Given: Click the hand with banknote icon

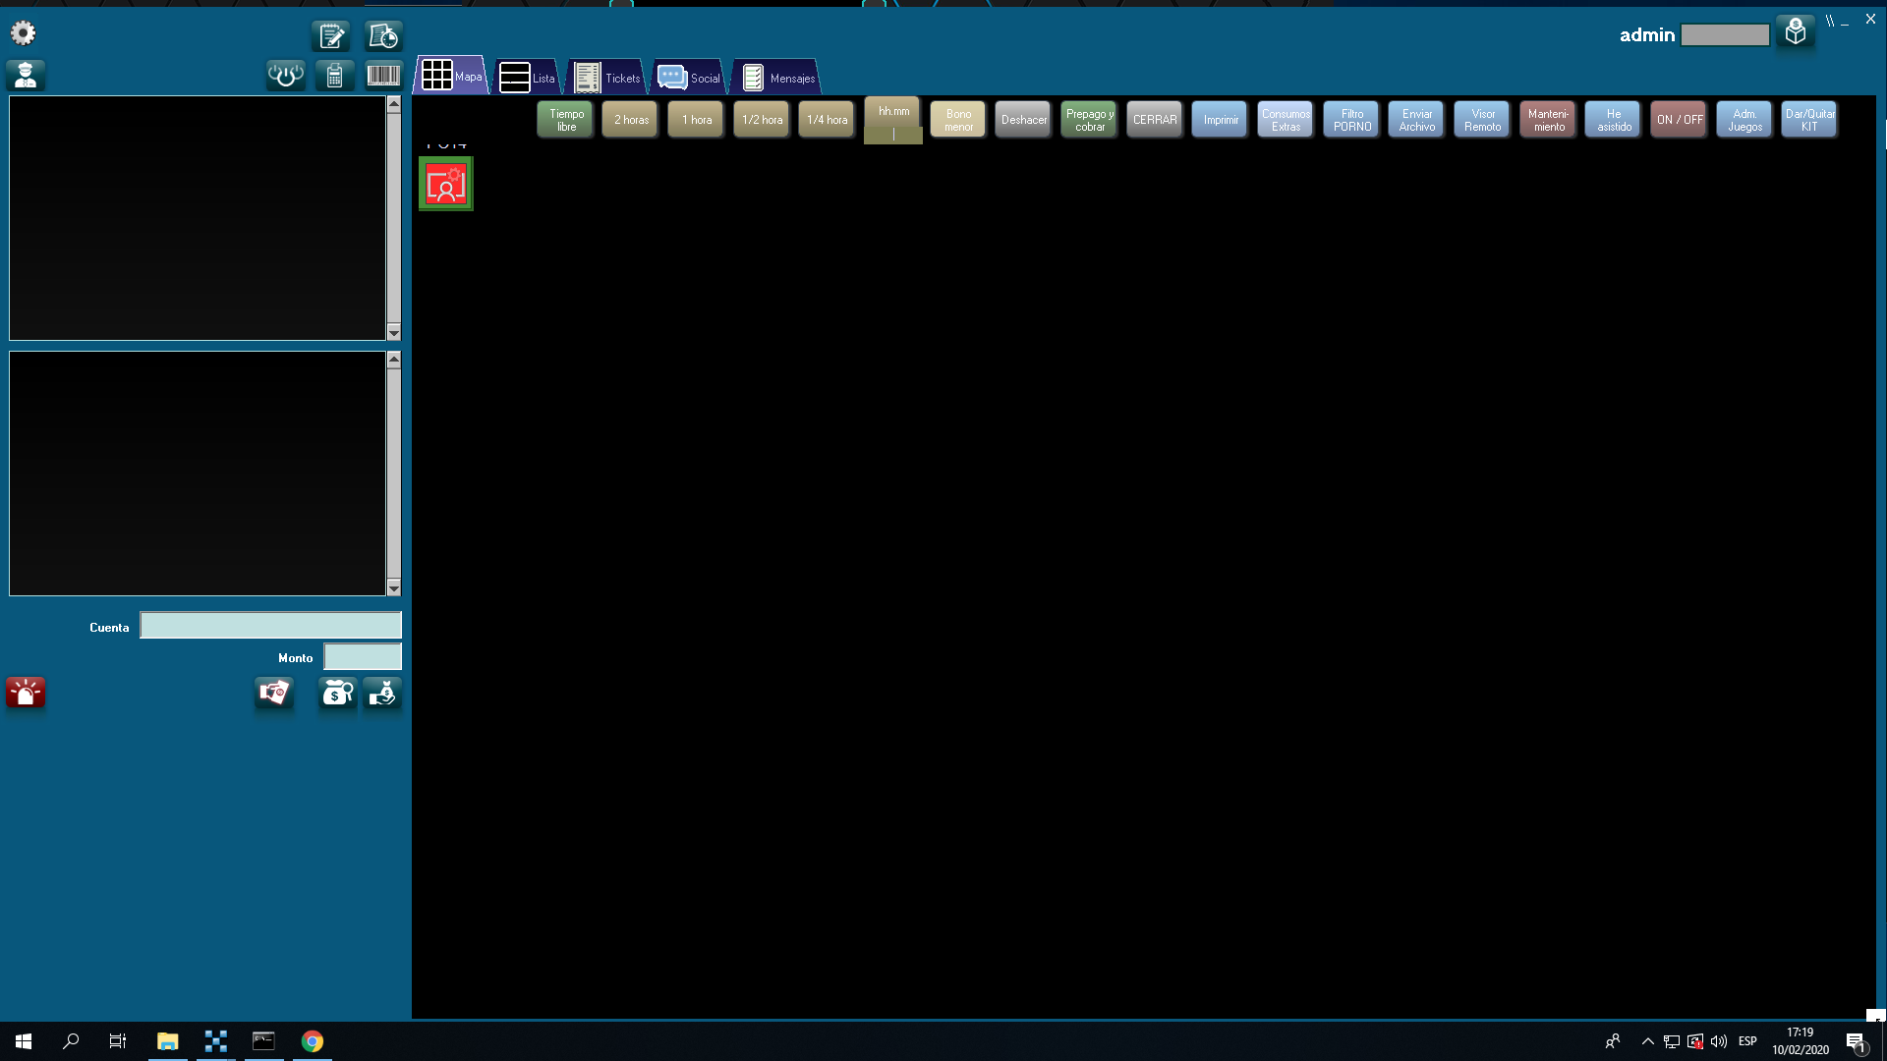Looking at the screenshot, I should pos(274,693).
